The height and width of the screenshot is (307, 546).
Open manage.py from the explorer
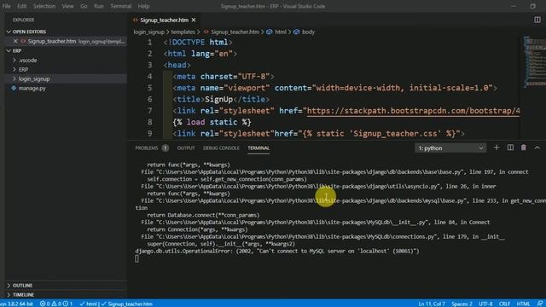(x=32, y=89)
